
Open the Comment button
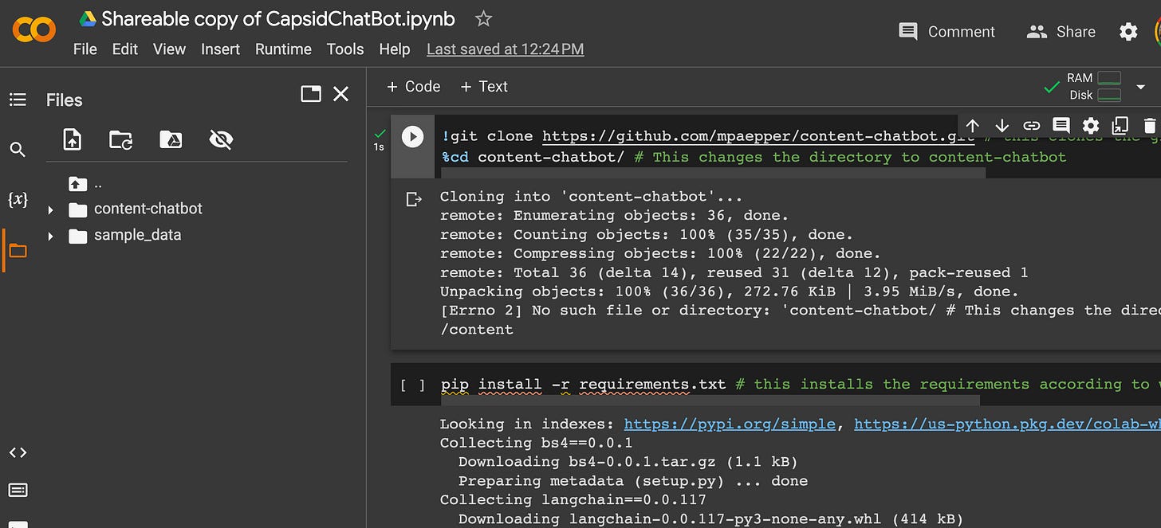coord(947,32)
